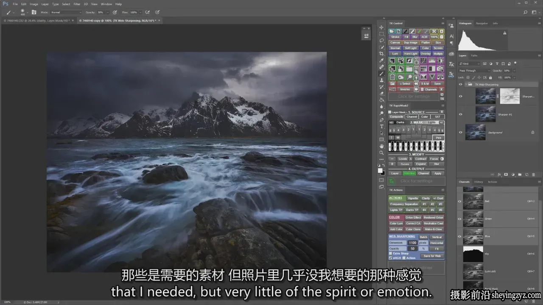Click the Web-Sharpening Opacity field showing 50
This screenshot has height=305, width=543.
[412, 249]
